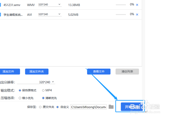
Task: Open resolution dropdown for 451231.wmv
Action: click(x=50, y=5)
